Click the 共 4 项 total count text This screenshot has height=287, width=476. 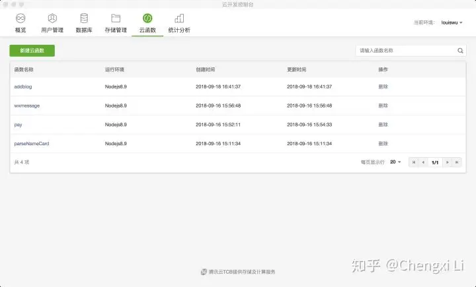tap(22, 162)
